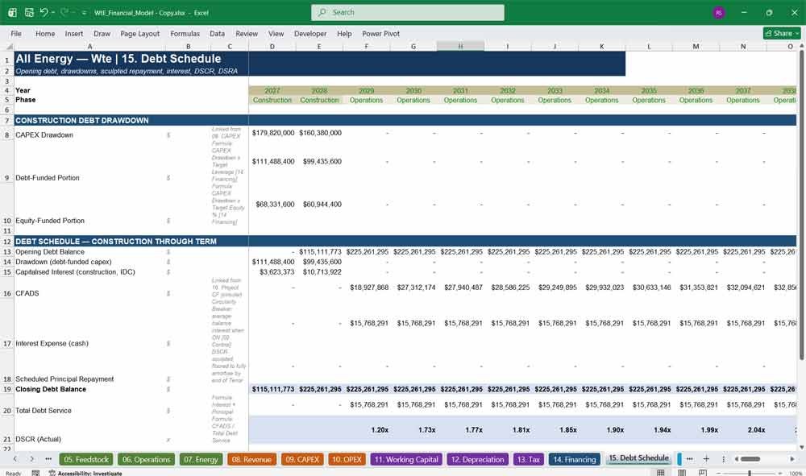Switch to the Insert ribbon tab

point(73,33)
